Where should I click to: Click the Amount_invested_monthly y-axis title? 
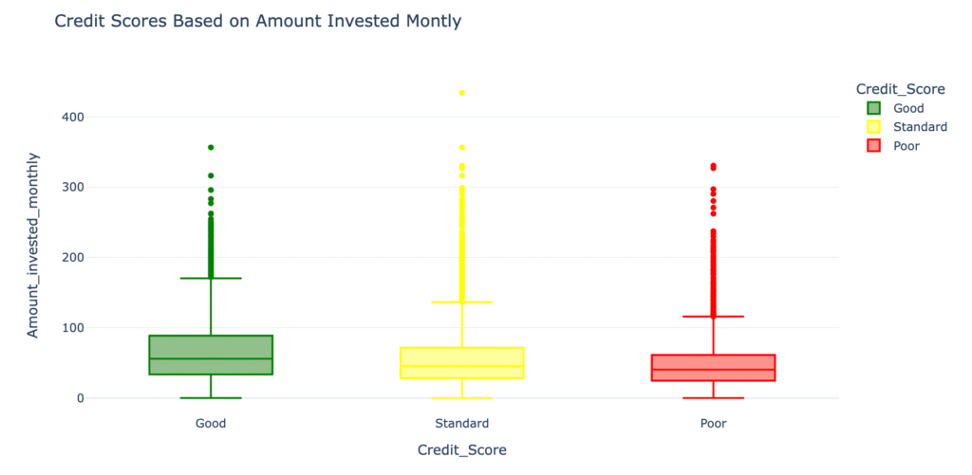pyautogui.click(x=33, y=245)
